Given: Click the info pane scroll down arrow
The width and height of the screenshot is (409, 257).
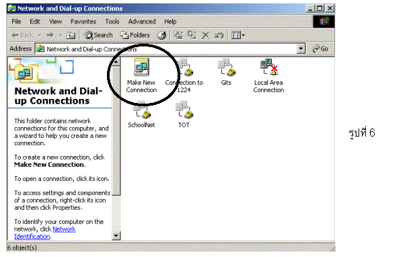Looking at the screenshot, I should [116, 236].
